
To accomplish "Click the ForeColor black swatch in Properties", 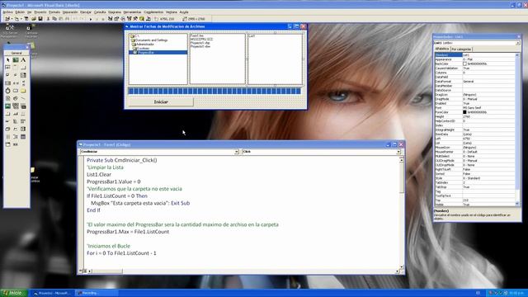I will 464,112.
